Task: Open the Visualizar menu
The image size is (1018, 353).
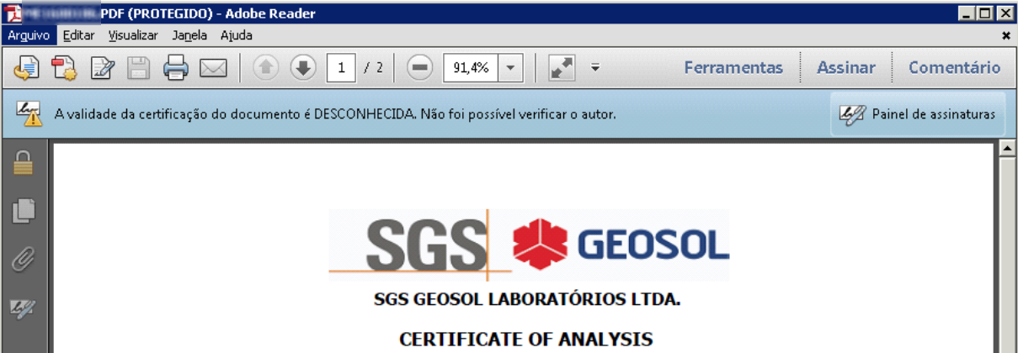Action: pyautogui.click(x=133, y=36)
